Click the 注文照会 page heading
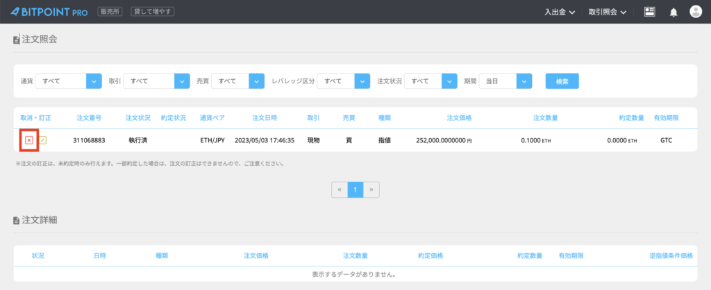Image resolution: width=711 pixels, height=290 pixels. coord(40,40)
